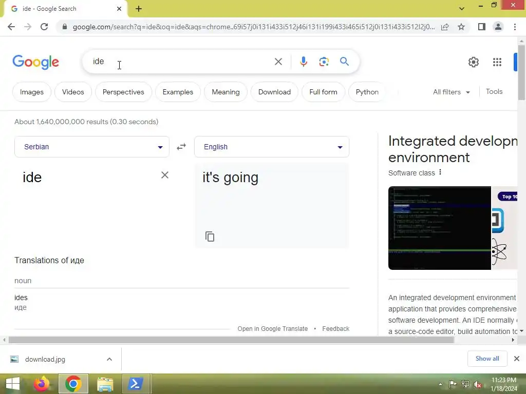Image resolution: width=526 pixels, height=394 pixels.
Task: View site info via the lock icon
Action: click(x=65, y=27)
